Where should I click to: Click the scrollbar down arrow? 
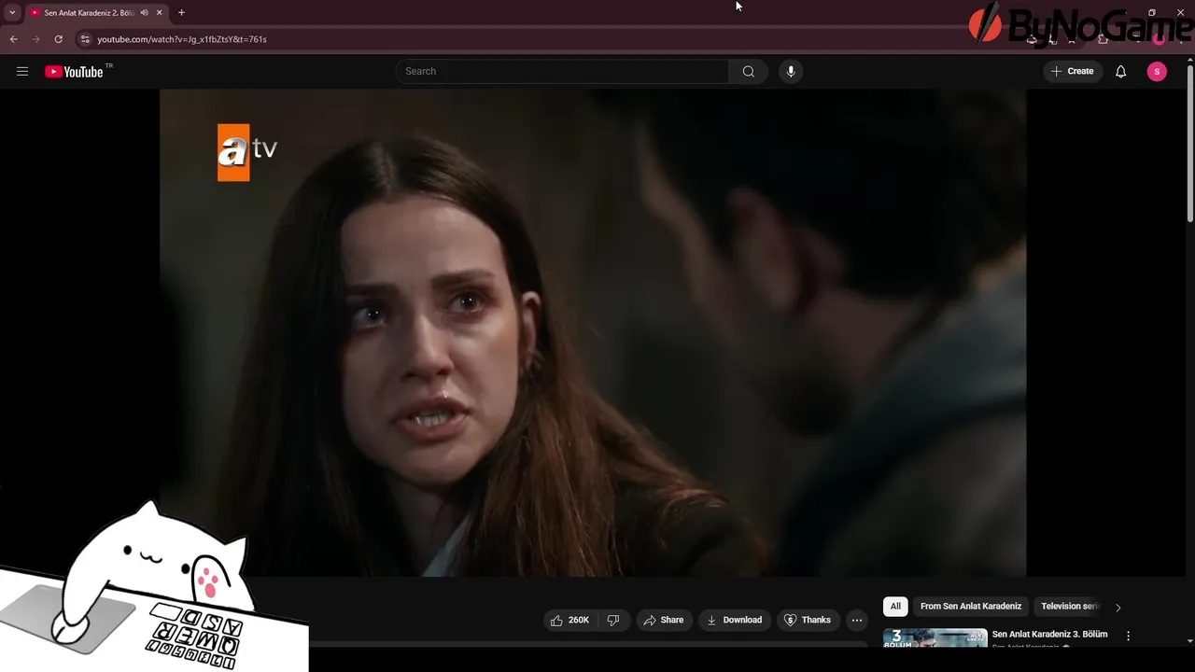[1189, 641]
